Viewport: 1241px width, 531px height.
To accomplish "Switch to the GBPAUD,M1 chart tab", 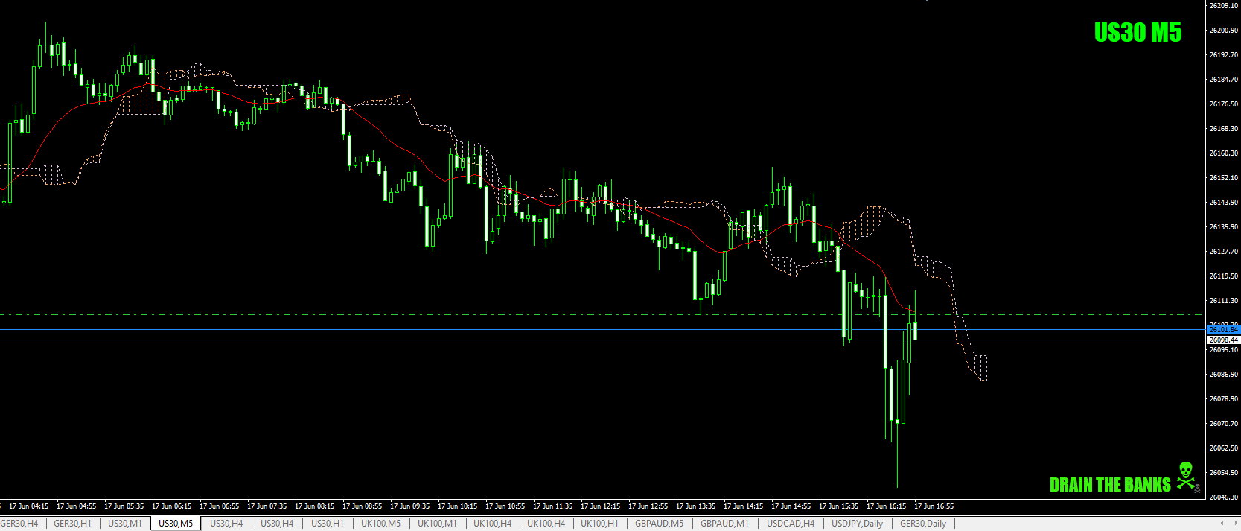I will pos(724,524).
